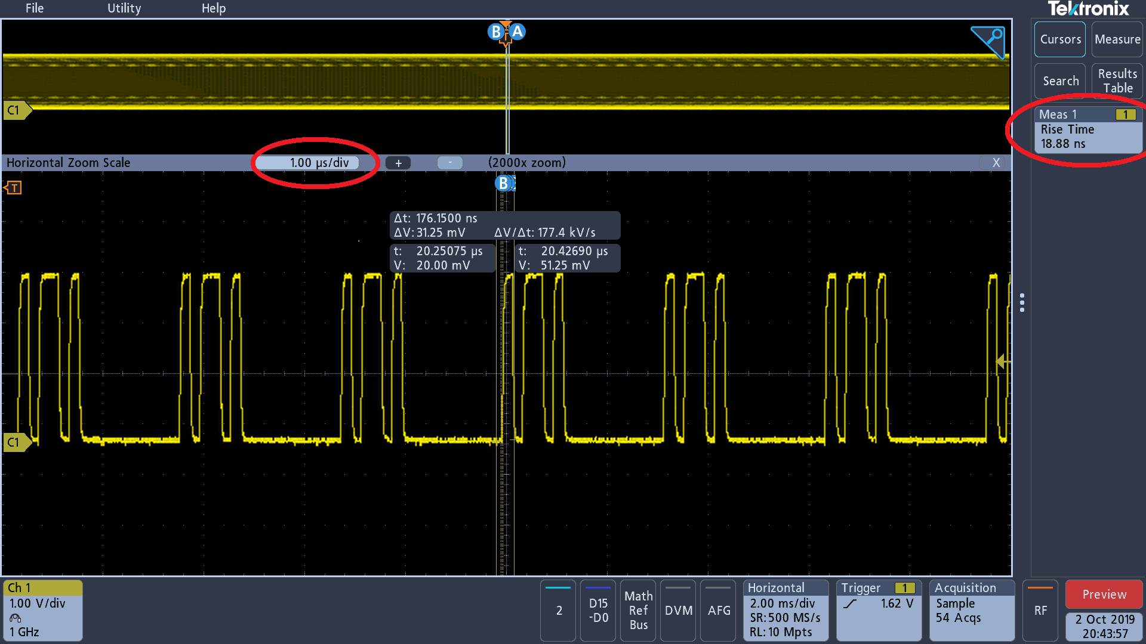Select cursor B marker in overview

point(495,32)
